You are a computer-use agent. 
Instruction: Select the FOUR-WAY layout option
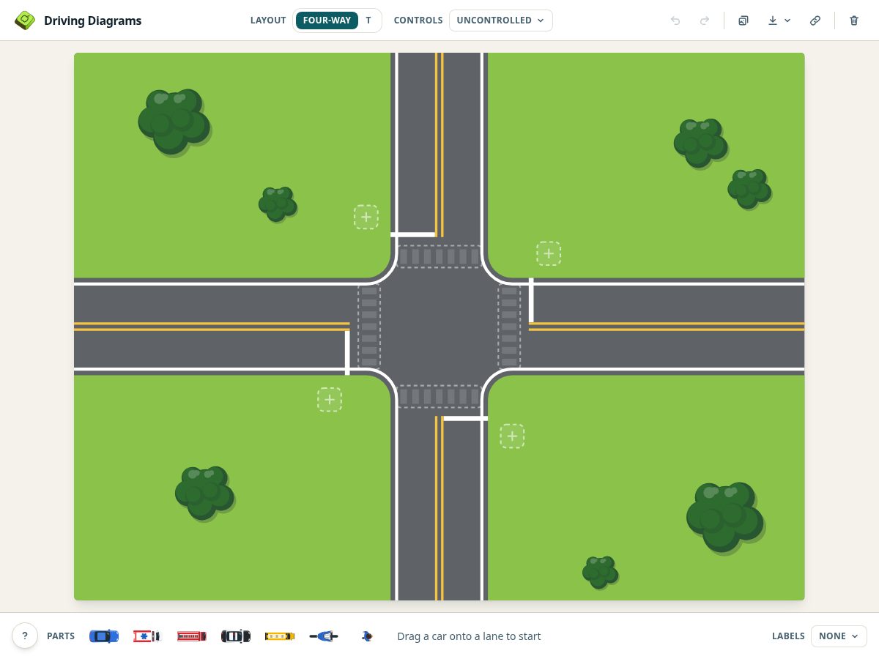tap(327, 21)
